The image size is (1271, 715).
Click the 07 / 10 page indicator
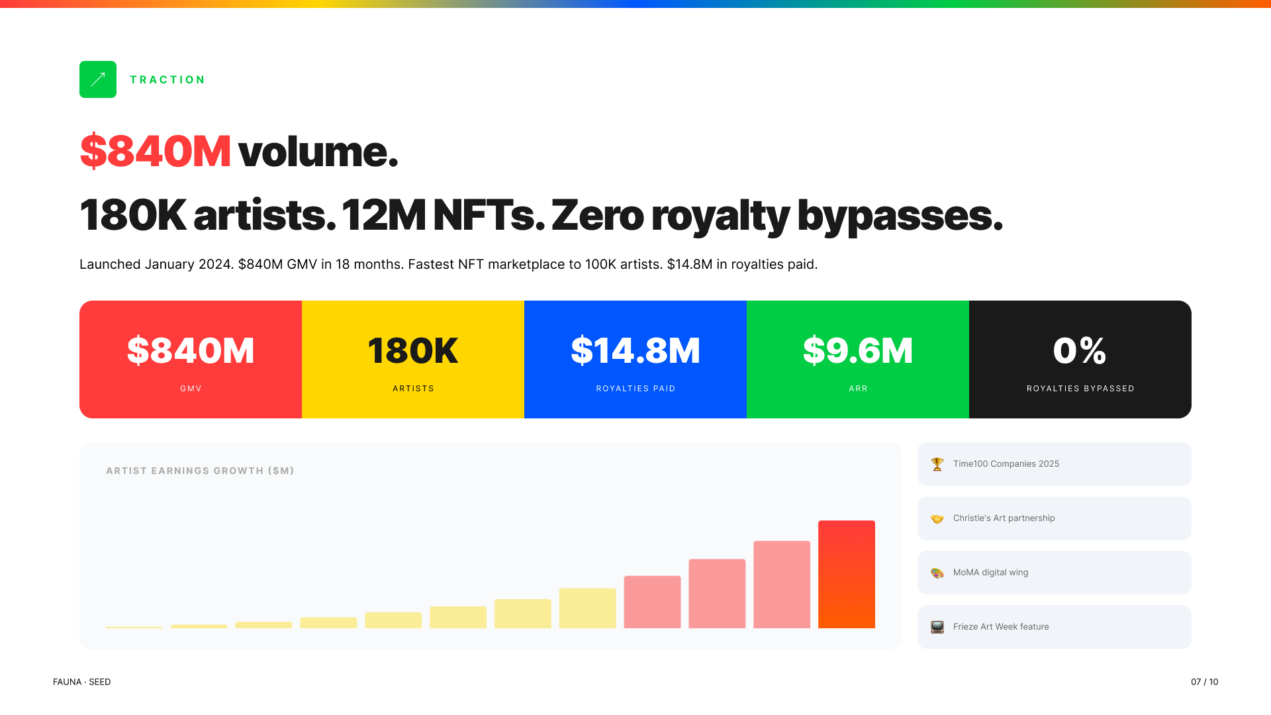point(1204,682)
